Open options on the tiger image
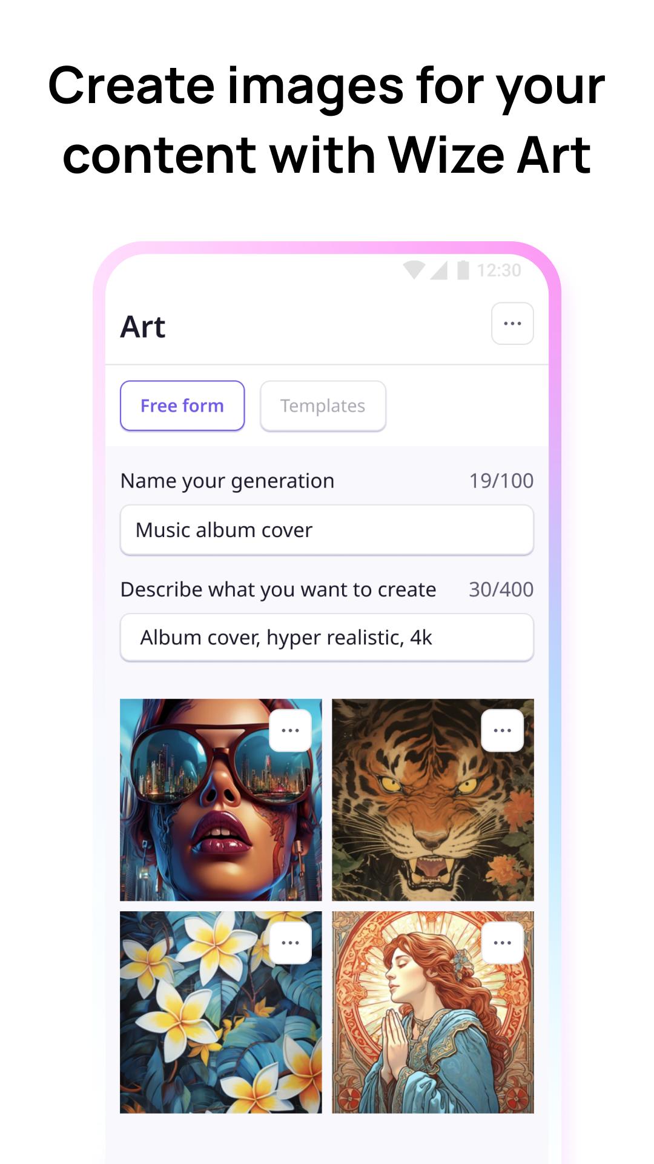The width and height of the screenshot is (654, 1164). point(503,731)
